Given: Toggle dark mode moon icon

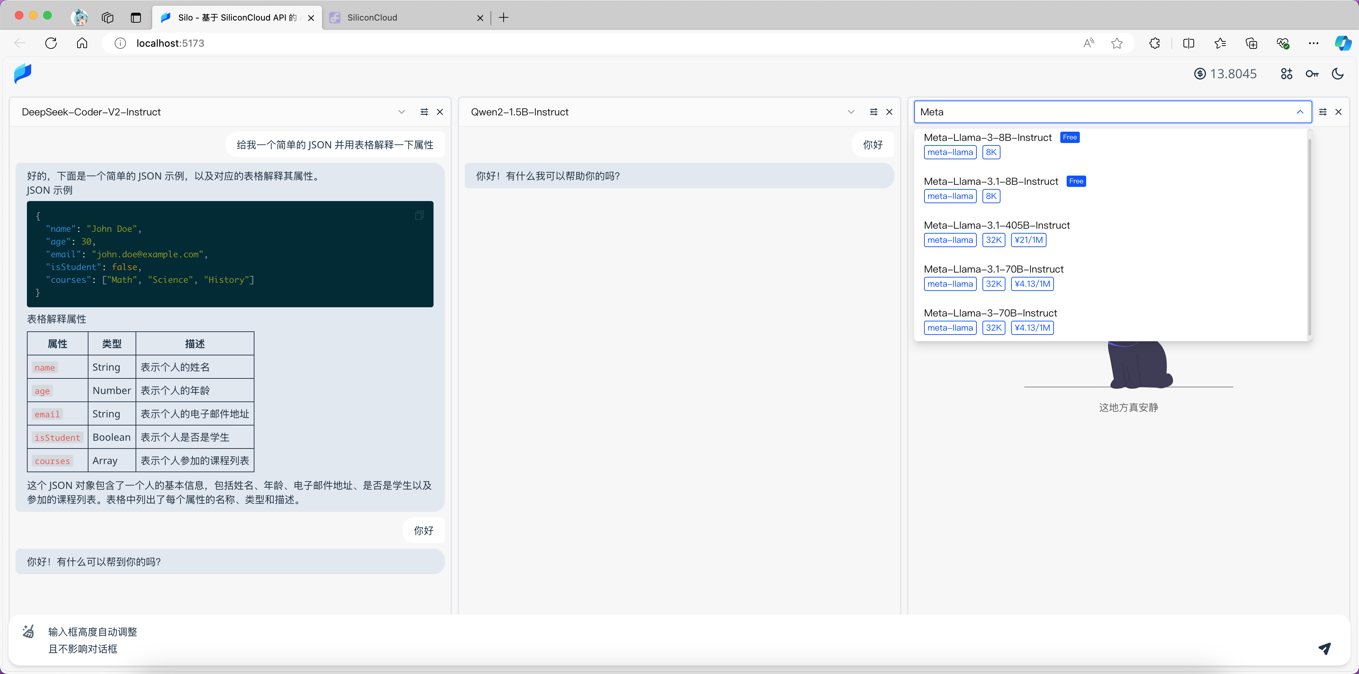Looking at the screenshot, I should pyautogui.click(x=1338, y=74).
